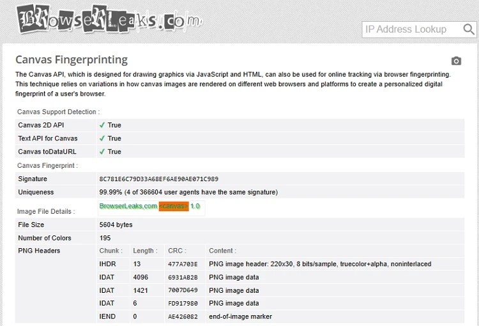The image size is (479, 326).
Task: Click the signature hash value
Action: 158,179
